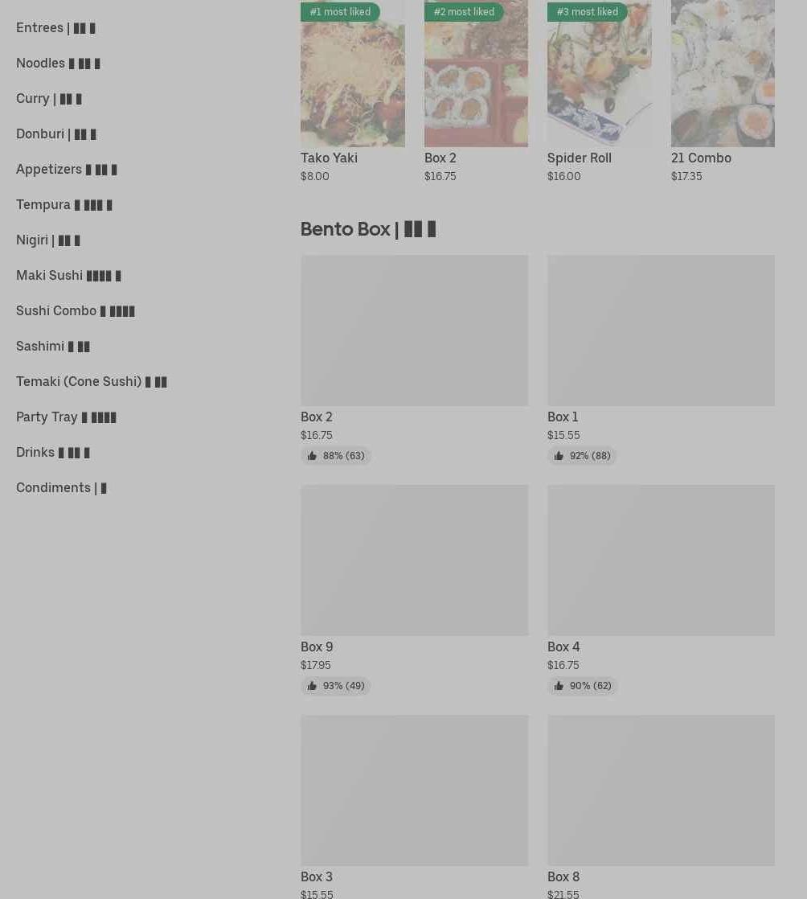Click the 92% (88) rating on Box 1
The image size is (807, 899).
tap(590, 456)
